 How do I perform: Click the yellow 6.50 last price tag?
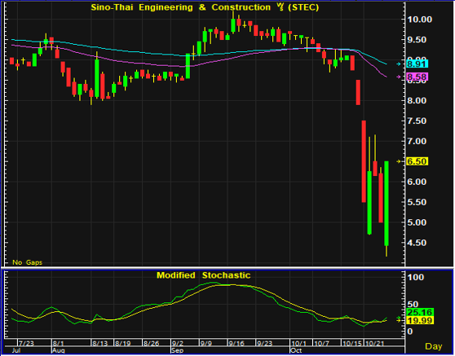[417, 161]
